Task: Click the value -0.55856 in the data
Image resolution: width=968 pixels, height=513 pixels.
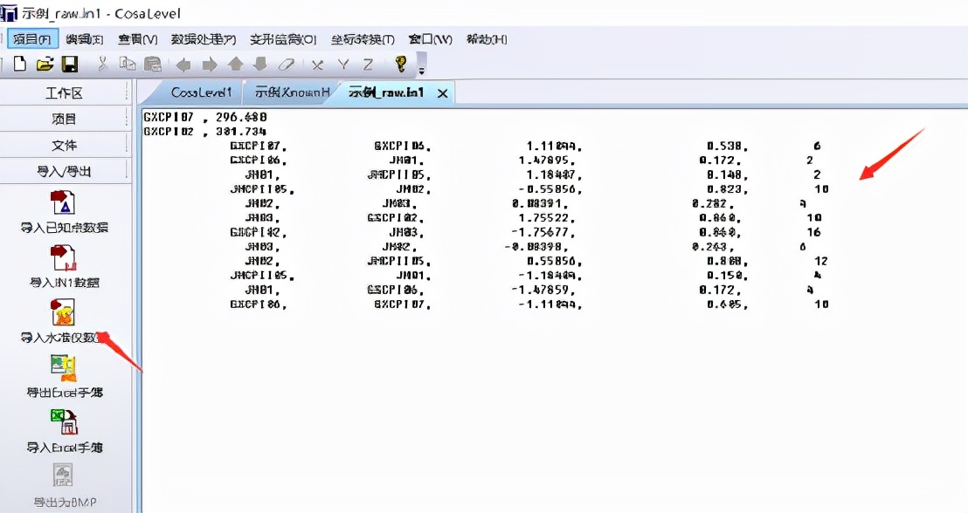Action: coord(546,189)
